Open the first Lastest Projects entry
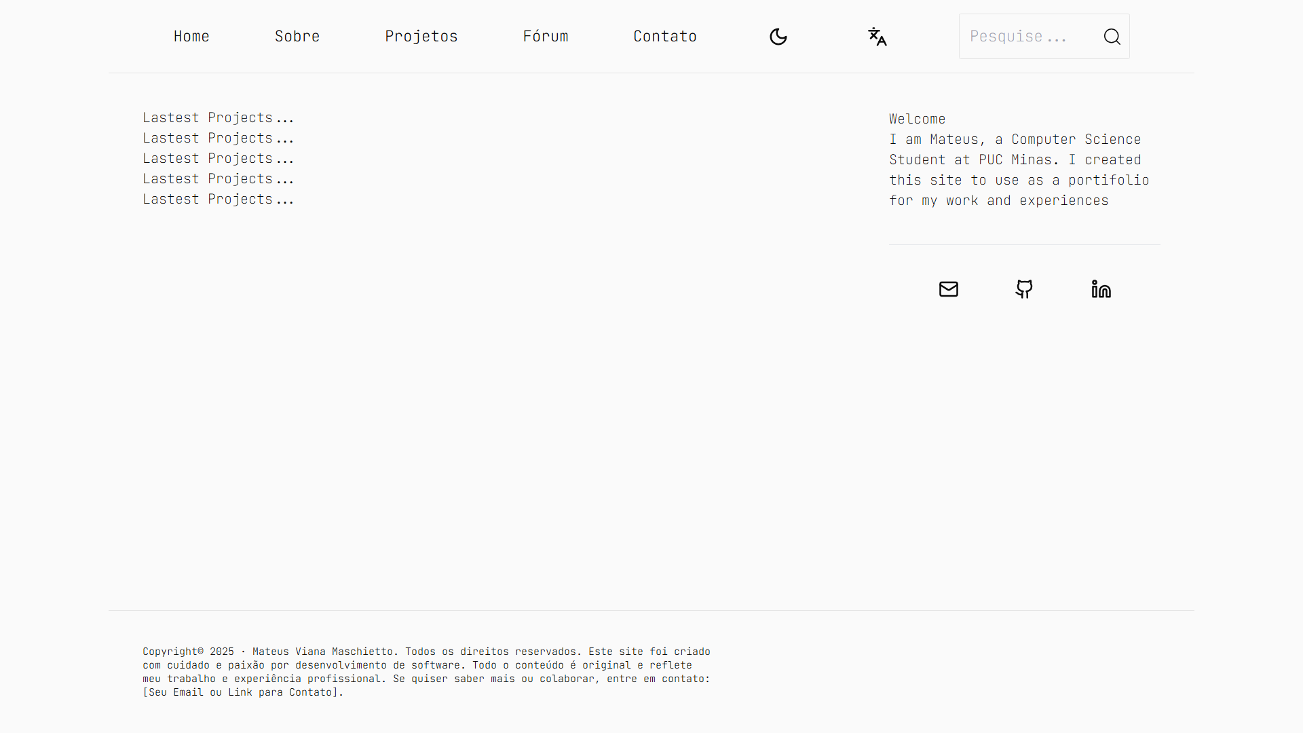This screenshot has height=733, width=1303. [x=218, y=118]
